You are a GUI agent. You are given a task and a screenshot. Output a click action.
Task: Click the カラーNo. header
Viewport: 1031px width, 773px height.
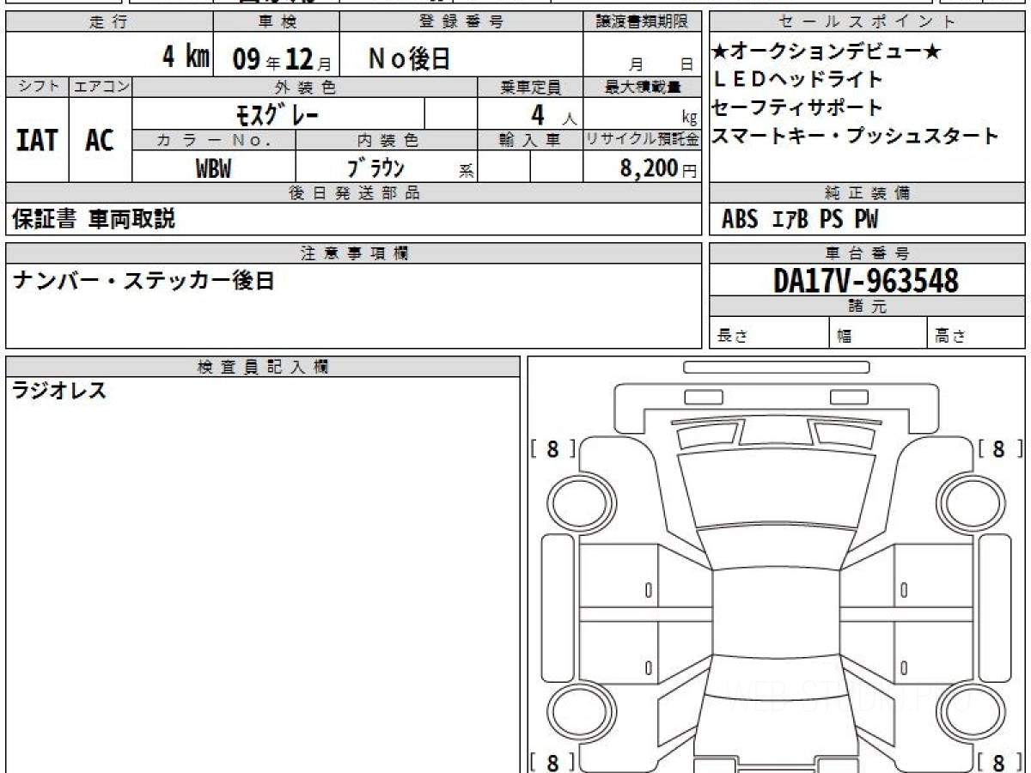[x=214, y=140]
